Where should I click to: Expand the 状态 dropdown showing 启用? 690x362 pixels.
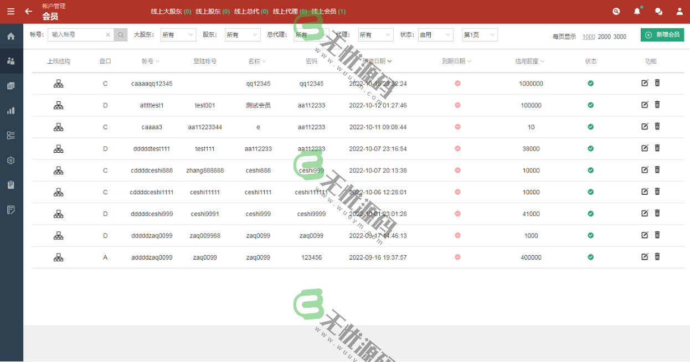tap(436, 34)
